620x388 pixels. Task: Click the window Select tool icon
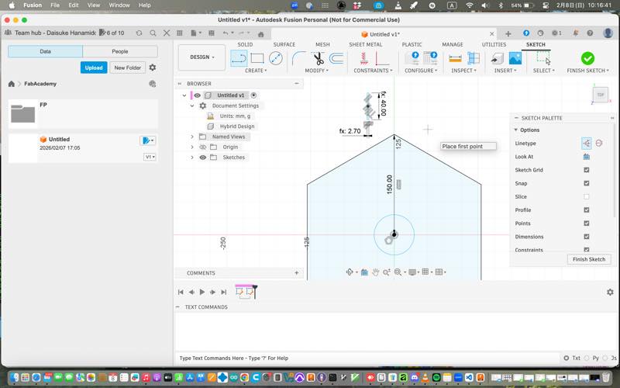point(544,57)
